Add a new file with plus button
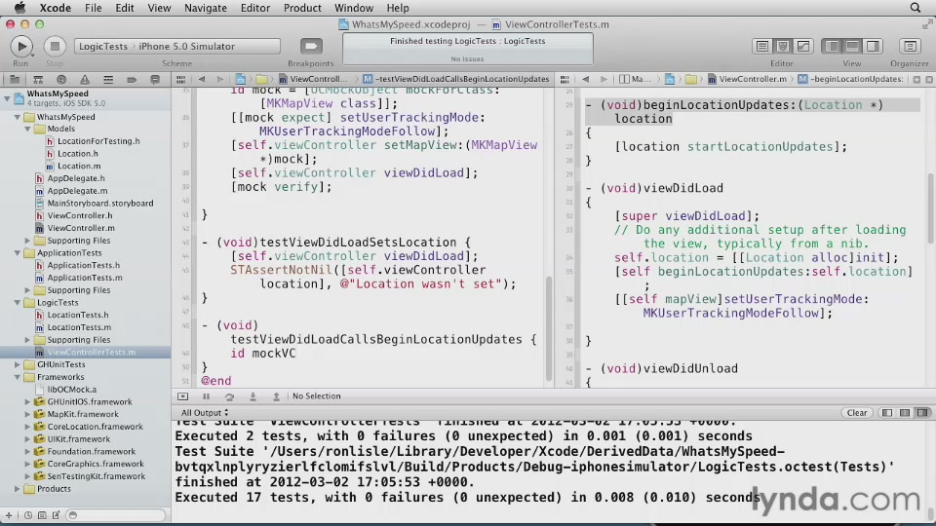The height and width of the screenshot is (526, 936). tap(9, 515)
